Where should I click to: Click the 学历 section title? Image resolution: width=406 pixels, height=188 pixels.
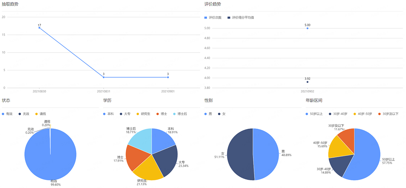[107, 101]
